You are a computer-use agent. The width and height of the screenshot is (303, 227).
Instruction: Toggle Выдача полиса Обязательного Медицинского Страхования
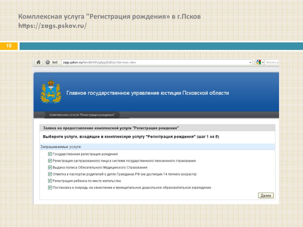coord(50,167)
